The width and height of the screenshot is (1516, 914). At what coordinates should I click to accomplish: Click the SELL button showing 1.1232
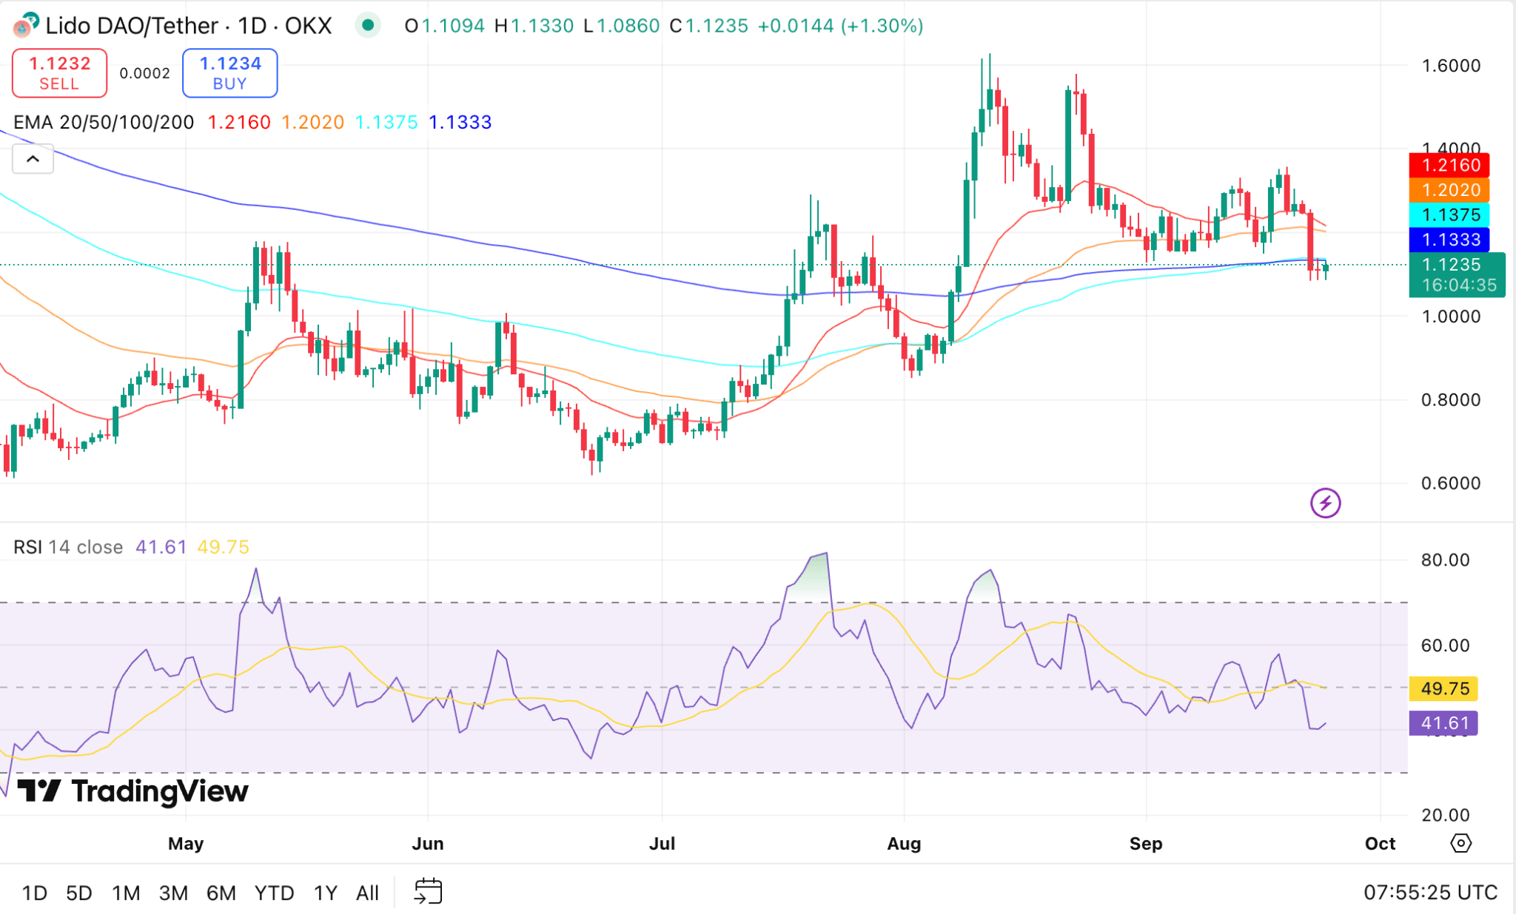[x=59, y=72]
